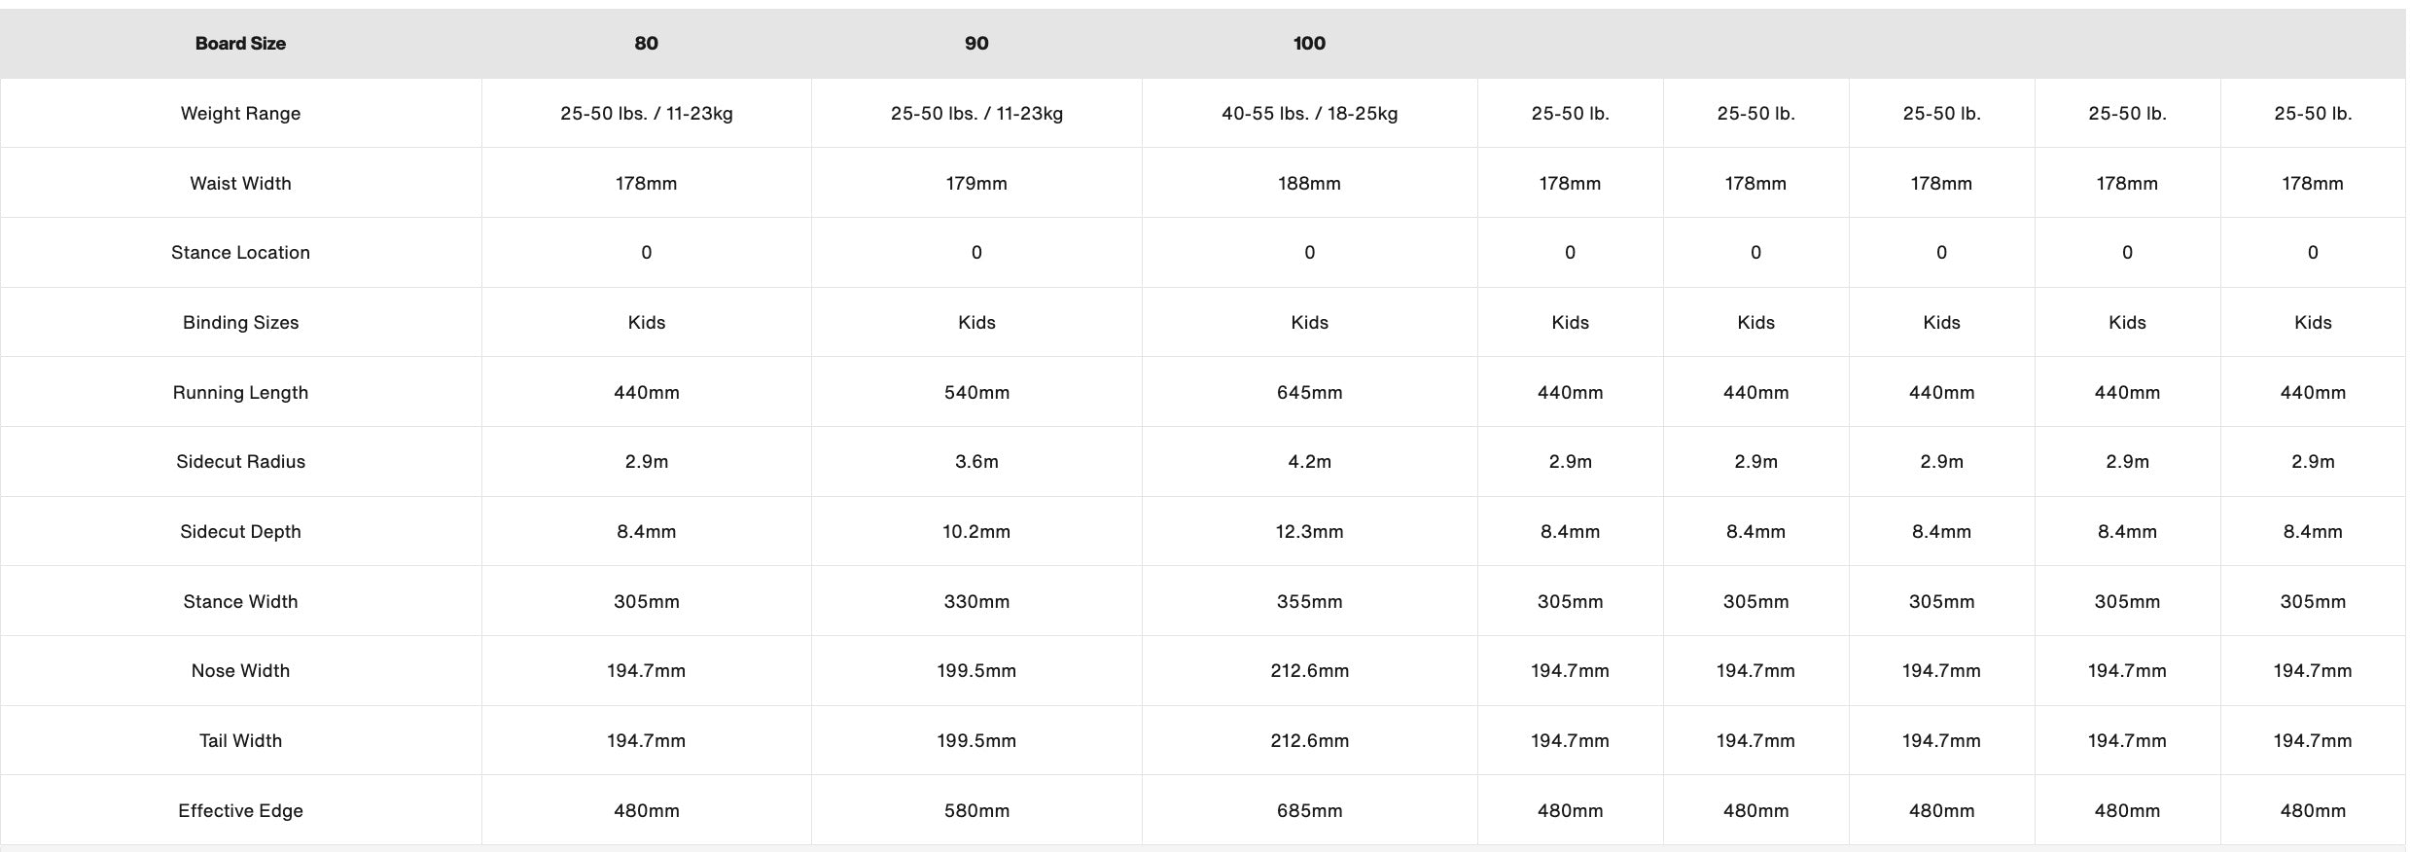Screen dimensions: 2410x852
Task: Click the Binding Sizes row label
Action: (240, 323)
